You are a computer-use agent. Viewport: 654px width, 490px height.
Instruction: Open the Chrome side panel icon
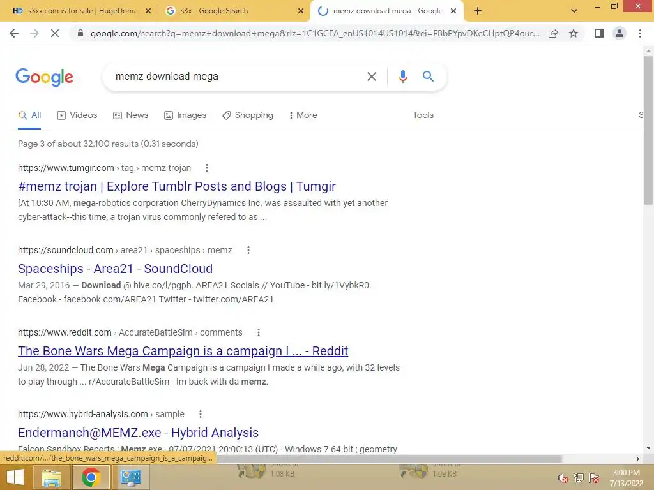[599, 33]
